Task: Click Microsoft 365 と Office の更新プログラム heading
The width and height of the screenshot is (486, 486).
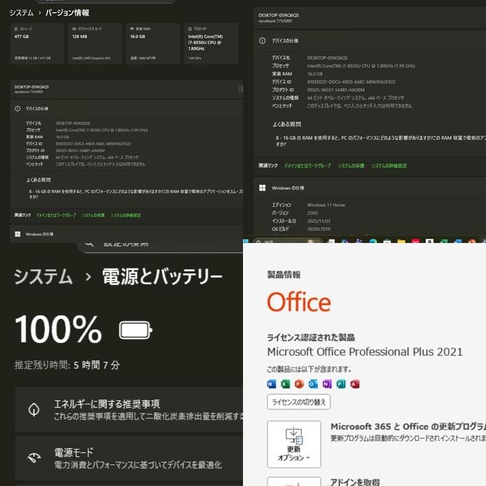Action: (408, 427)
